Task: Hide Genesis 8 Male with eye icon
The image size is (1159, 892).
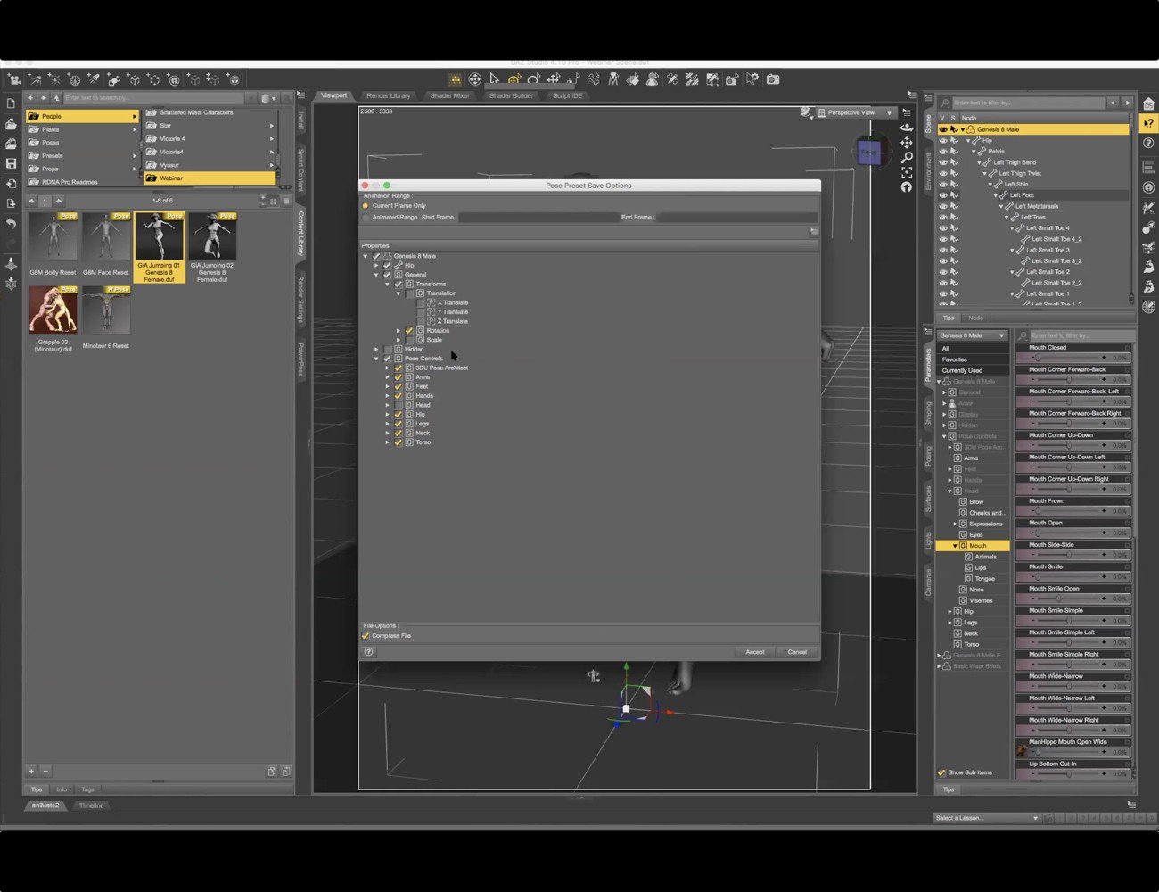Action: pos(942,129)
